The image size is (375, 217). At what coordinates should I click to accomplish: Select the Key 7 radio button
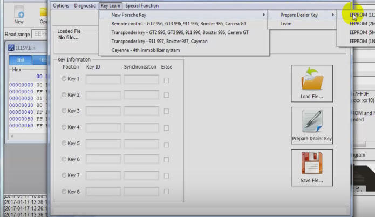point(64,175)
